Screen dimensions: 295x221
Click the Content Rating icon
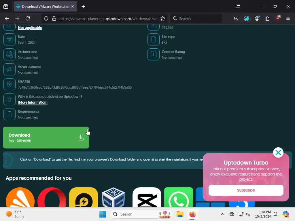(154, 54)
